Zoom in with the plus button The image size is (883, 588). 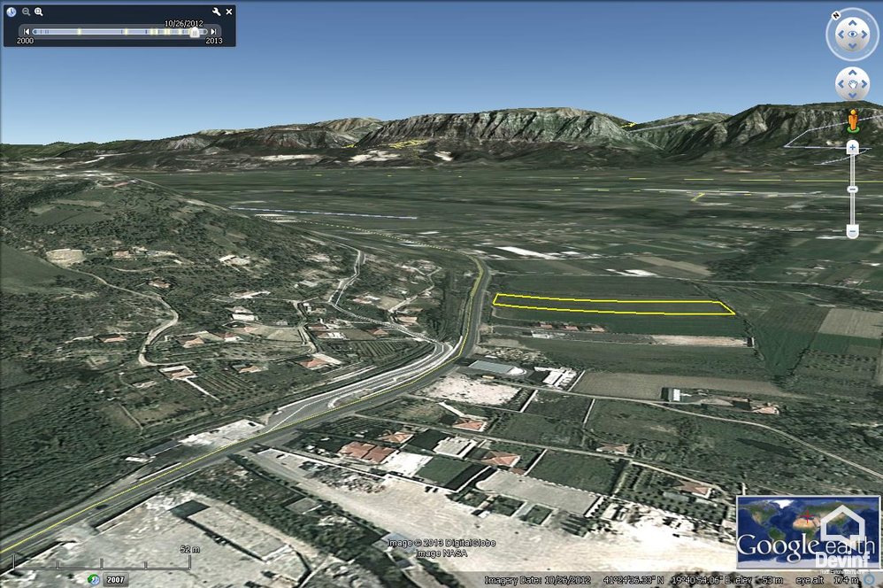click(x=852, y=148)
